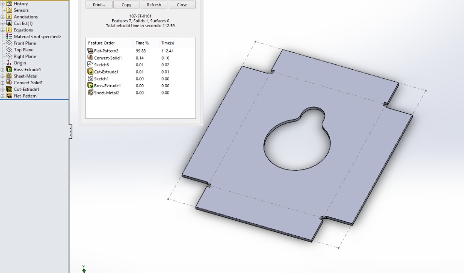Click the Origin axes icon
This screenshot has width=464, height=273.
[x=9, y=63]
